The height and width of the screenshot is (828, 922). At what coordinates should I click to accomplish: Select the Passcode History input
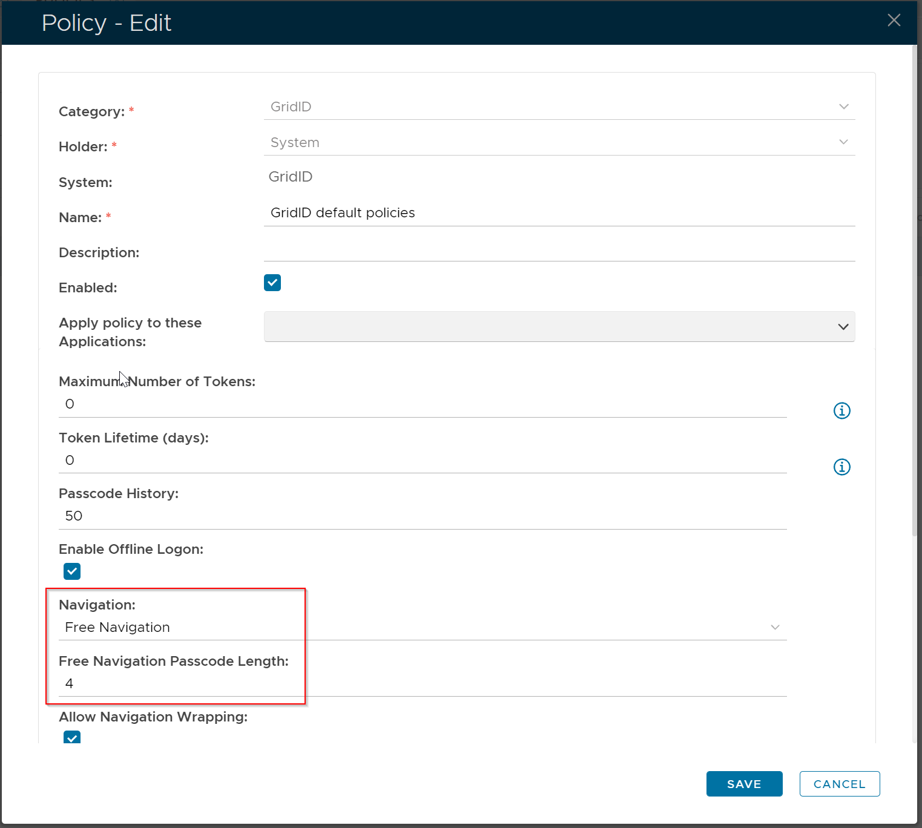[x=422, y=516]
